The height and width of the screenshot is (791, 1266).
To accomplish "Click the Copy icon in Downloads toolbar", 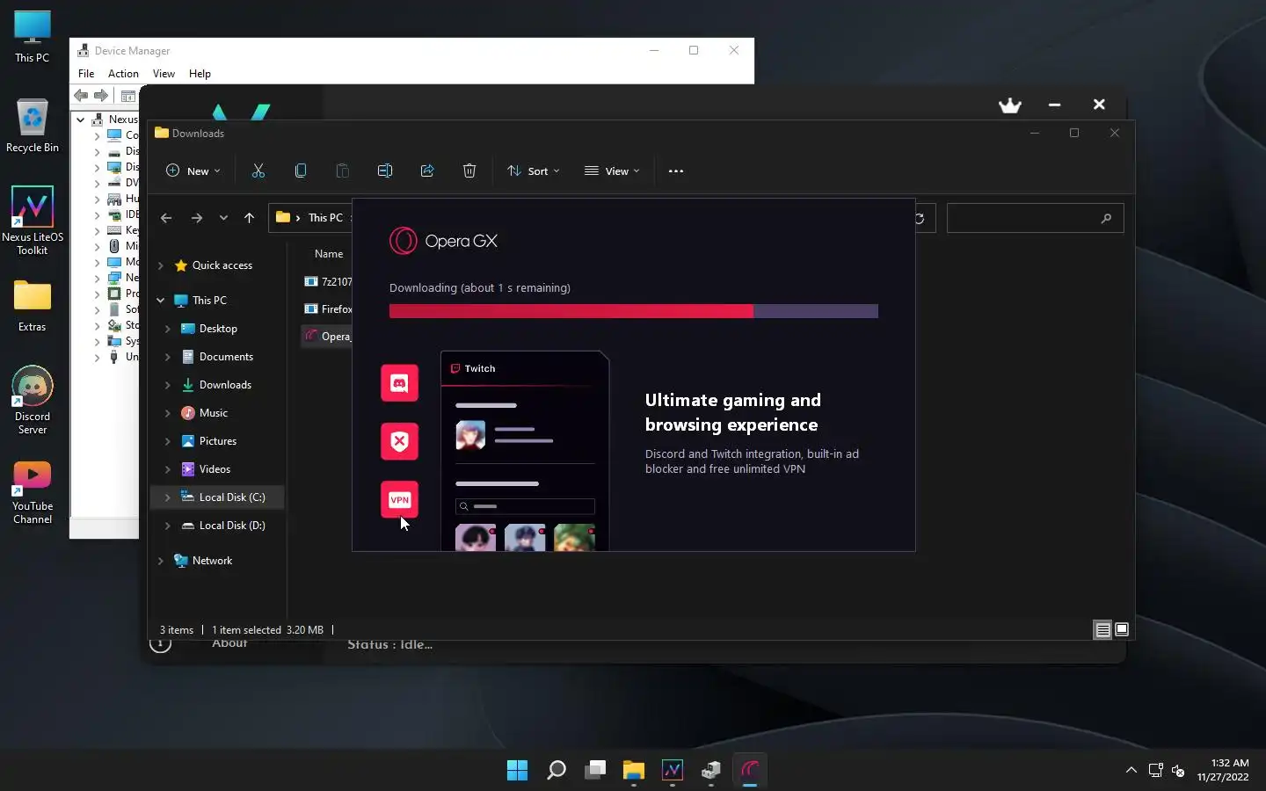I will (301, 171).
